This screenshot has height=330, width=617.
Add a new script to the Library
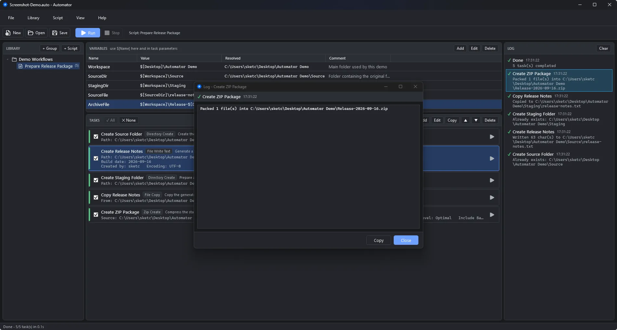coord(71,48)
